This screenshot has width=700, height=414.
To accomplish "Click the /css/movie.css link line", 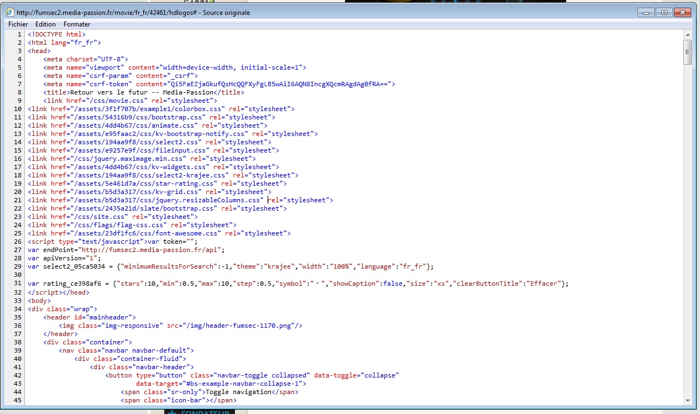I will tap(130, 101).
